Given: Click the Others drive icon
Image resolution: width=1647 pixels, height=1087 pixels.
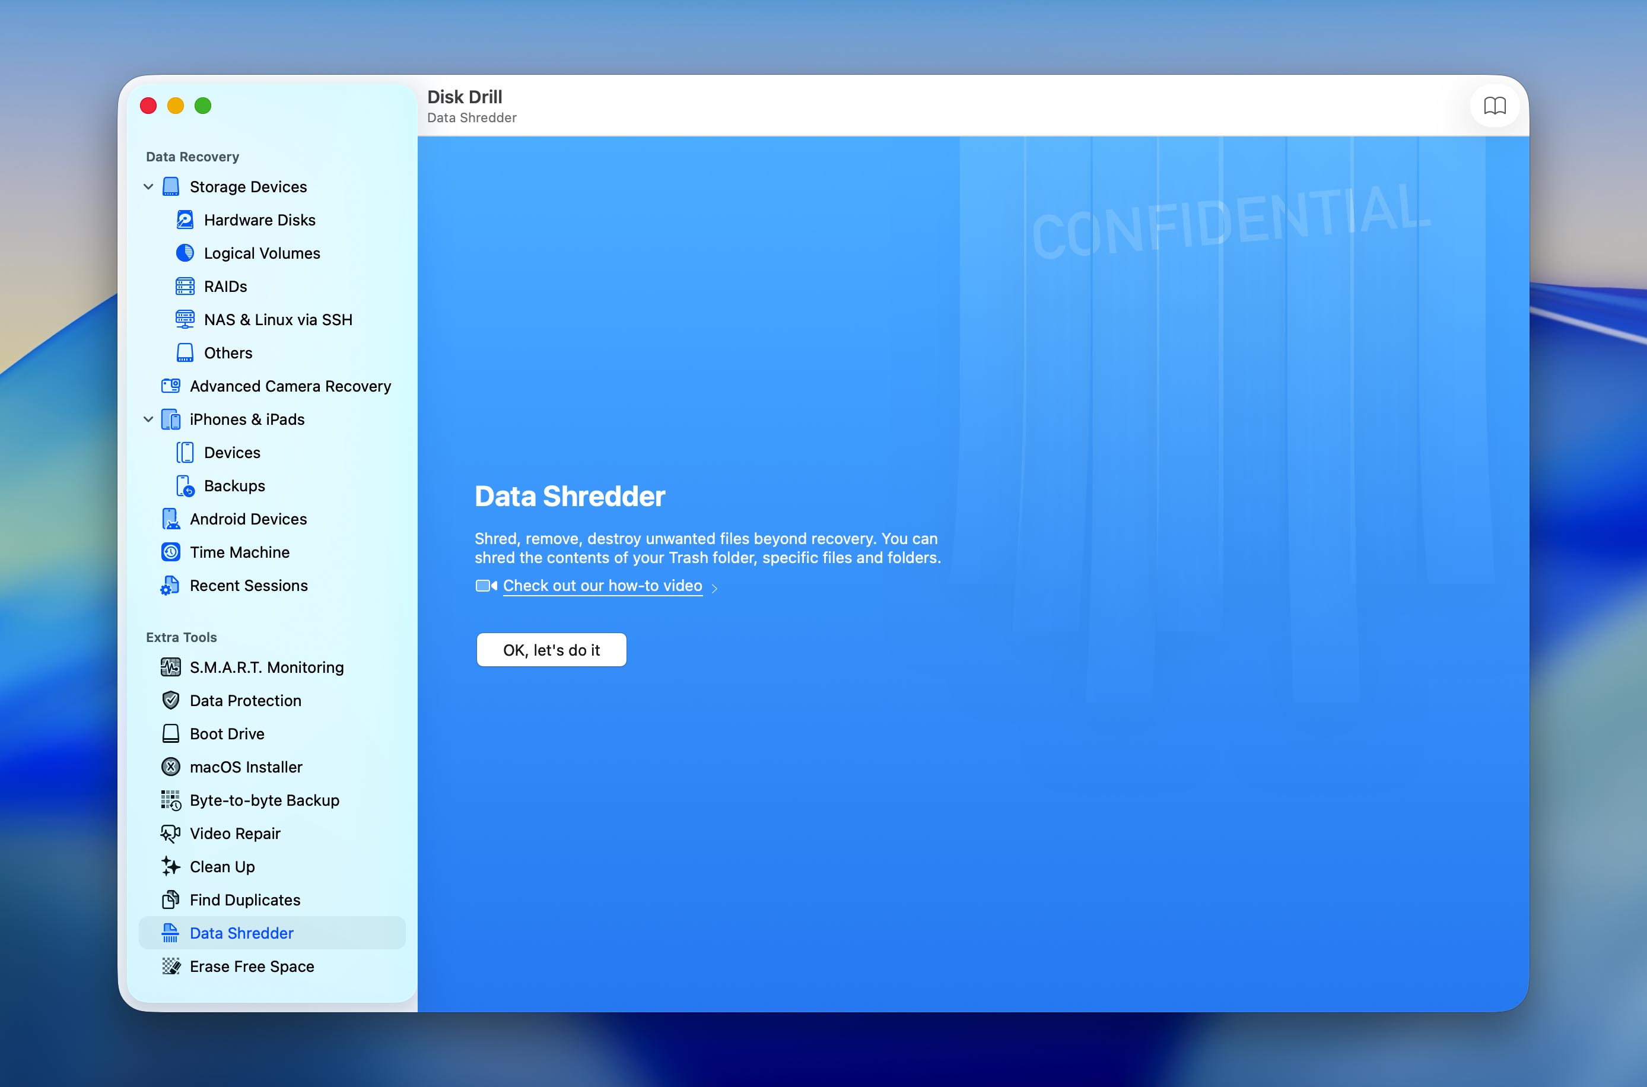Looking at the screenshot, I should point(185,353).
